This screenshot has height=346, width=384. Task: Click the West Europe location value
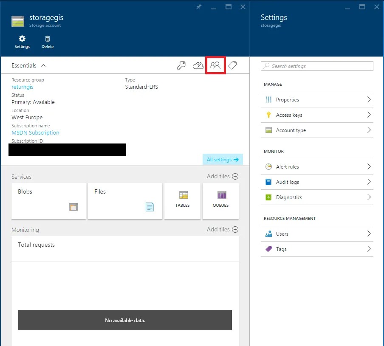tap(27, 118)
